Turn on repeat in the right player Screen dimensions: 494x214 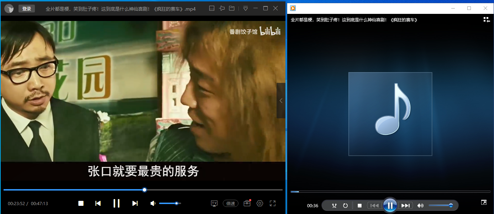pyautogui.click(x=345, y=205)
